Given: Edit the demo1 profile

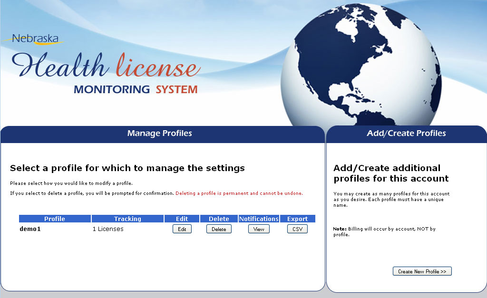Looking at the screenshot, I should pyautogui.click(x=182, y=229).
